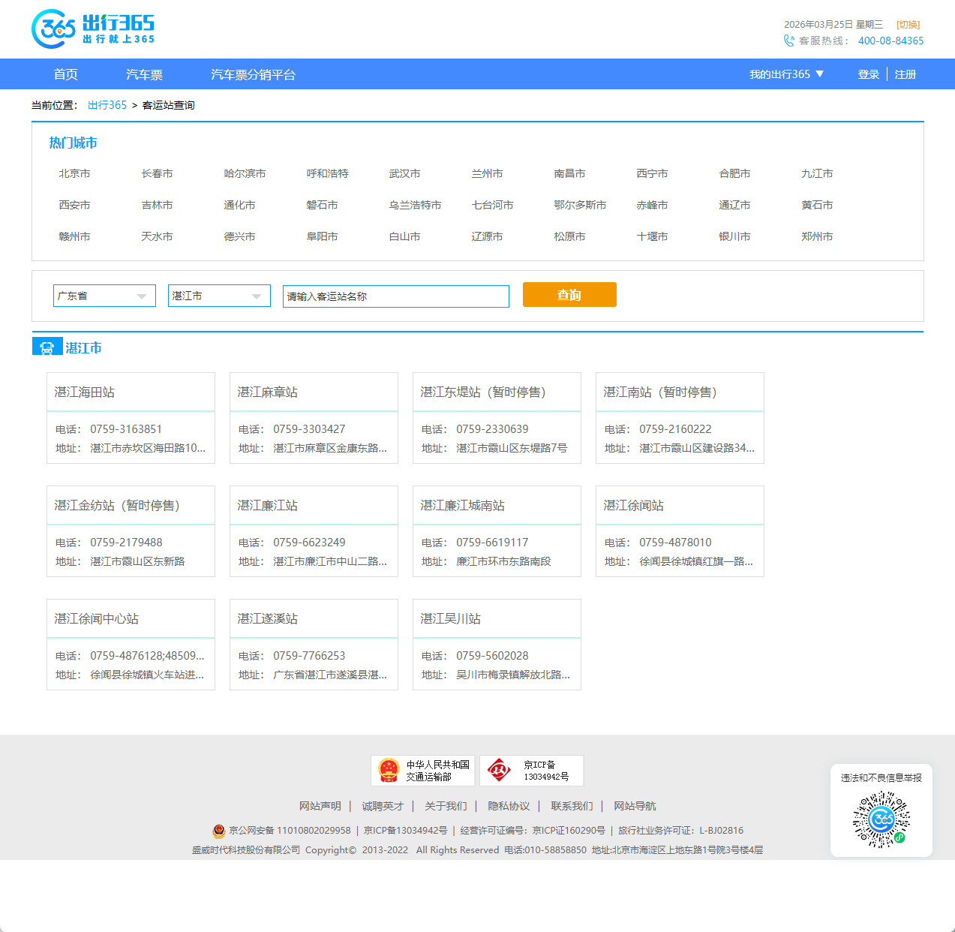The image size is (955, 932).
Task: Expand the 我的出行365 menu
Action: 786,74
